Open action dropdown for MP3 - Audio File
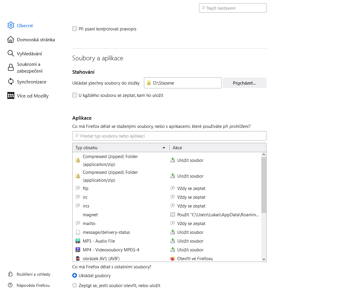The height and width of the screenshot is (290, 352). [215, 241]
